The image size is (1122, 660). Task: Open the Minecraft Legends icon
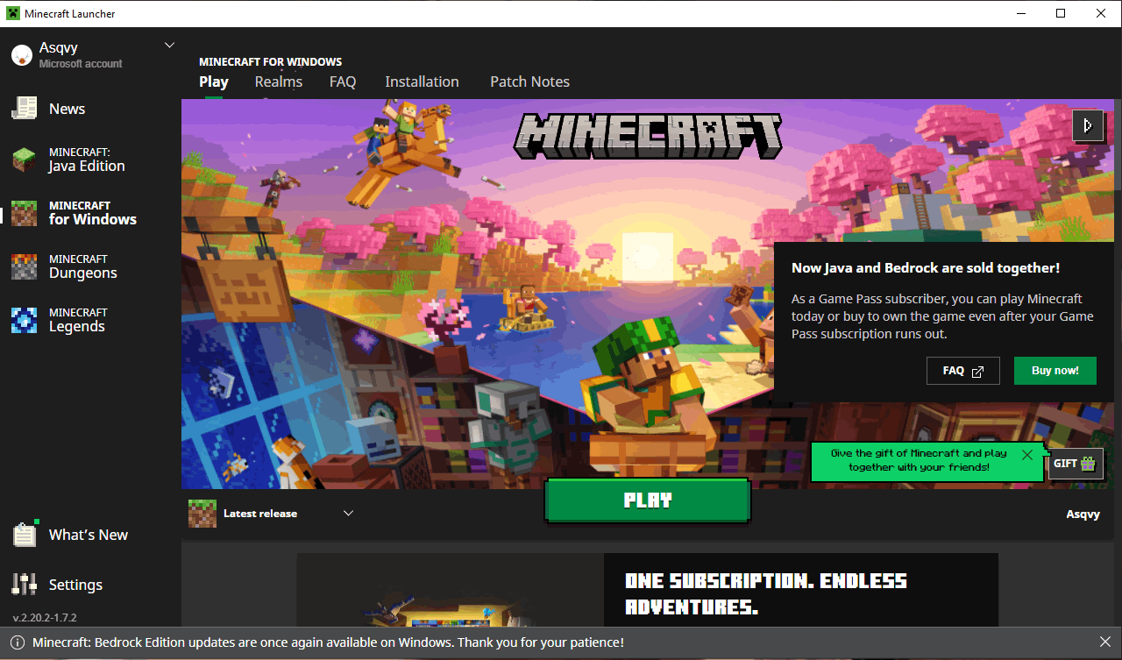24,320
